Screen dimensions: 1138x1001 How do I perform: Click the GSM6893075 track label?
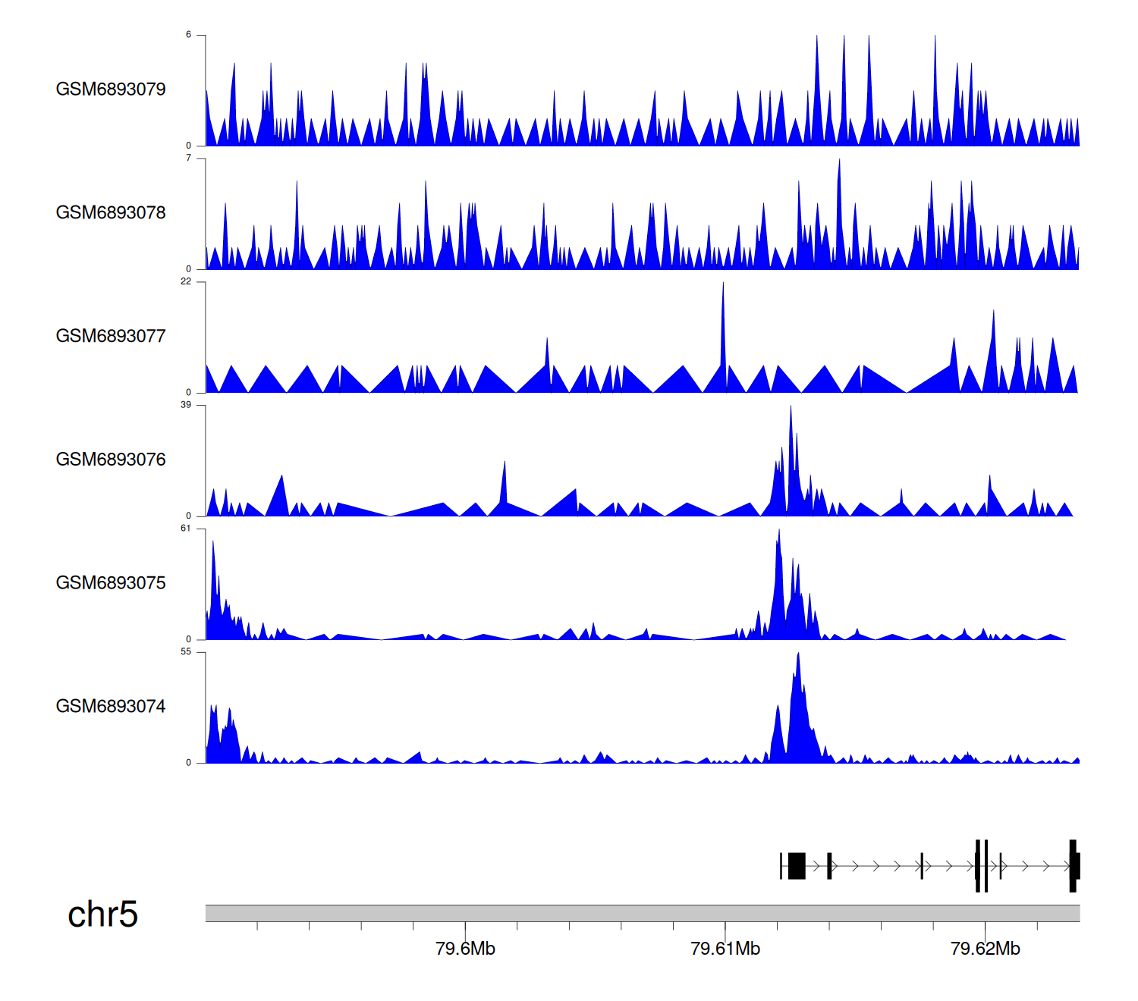111,583
